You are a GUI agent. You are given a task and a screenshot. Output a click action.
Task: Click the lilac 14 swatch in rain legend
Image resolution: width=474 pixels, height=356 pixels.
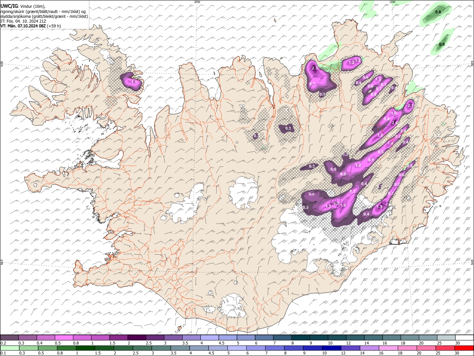pyautogui.click(x=369, y=348)
